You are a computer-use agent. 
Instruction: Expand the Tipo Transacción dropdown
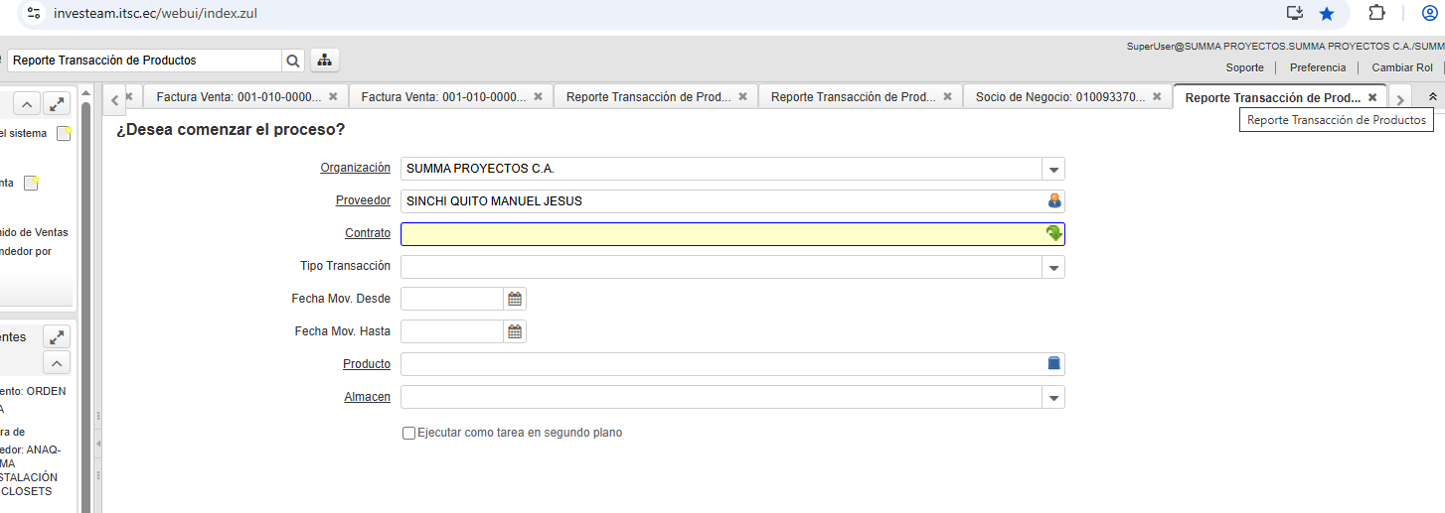(1054, 267)
